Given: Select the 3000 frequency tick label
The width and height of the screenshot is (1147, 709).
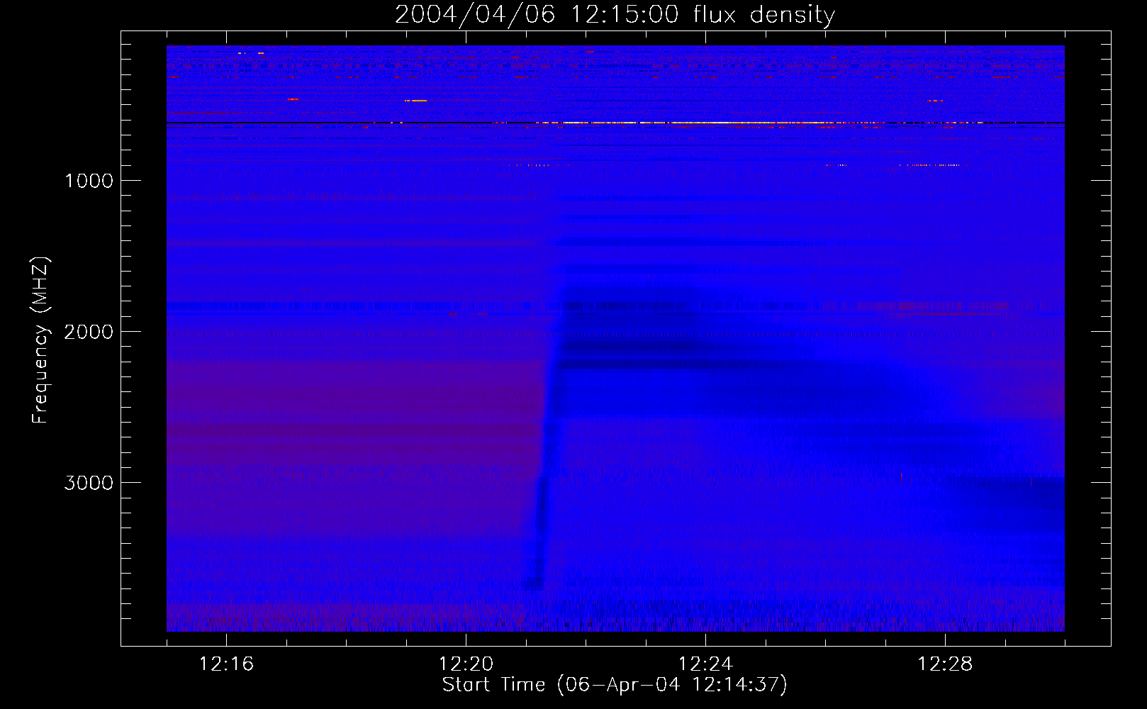Looking at the screenshot, I should [89, 483].
